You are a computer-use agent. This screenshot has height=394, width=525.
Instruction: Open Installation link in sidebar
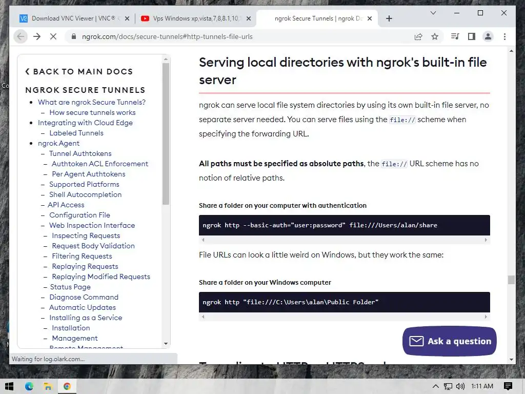click(71, 328)
